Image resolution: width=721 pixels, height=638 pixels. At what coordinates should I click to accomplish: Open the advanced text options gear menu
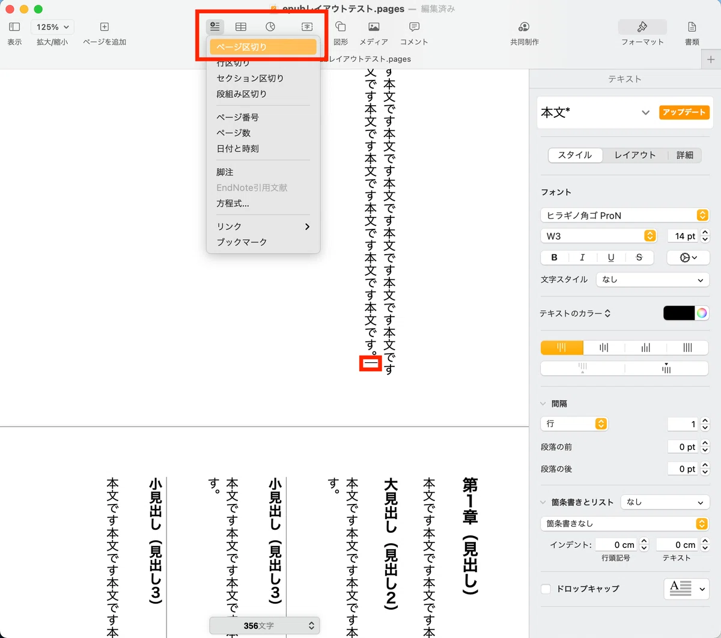pyautogui.click(x=689, y=257)
